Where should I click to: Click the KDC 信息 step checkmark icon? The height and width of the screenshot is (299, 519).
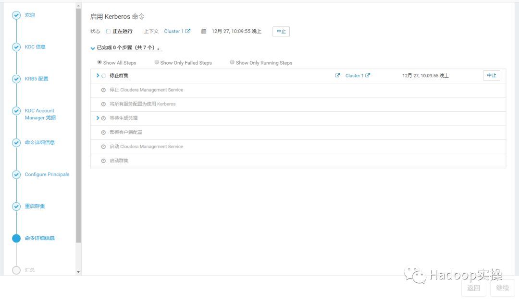tap(16, 47)
